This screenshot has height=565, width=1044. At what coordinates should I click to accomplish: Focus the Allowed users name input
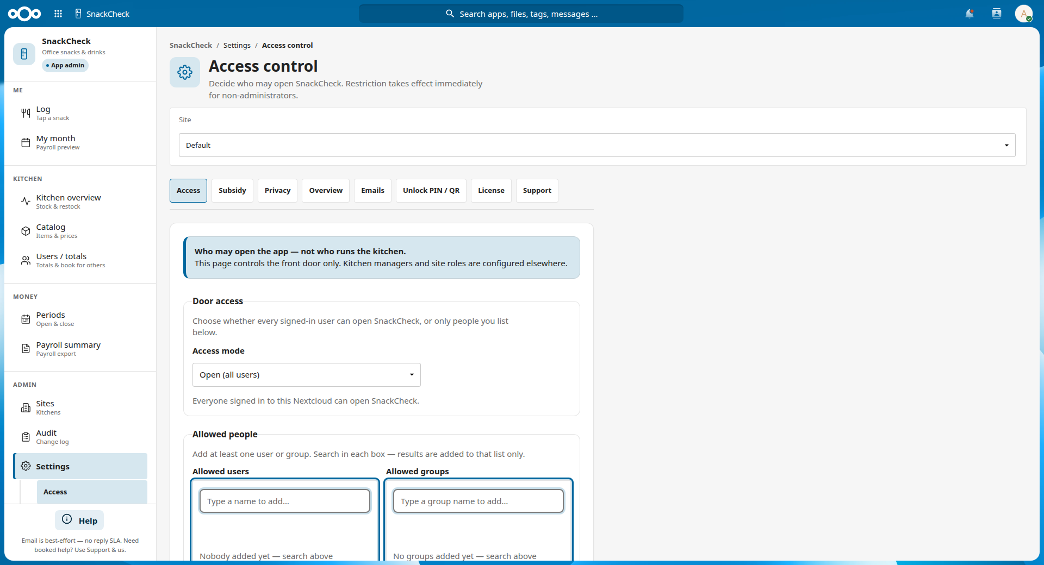[285, 501]
